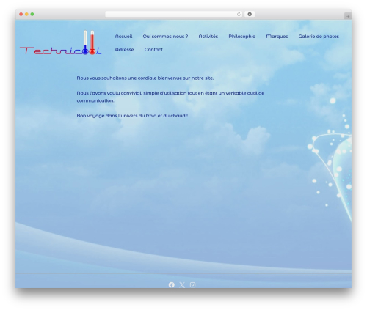This screenshot has height=310, width=367.
Task: Click the text "Nous vous souhaitons une cordiale bienvenue"
Action: (129, 78)
